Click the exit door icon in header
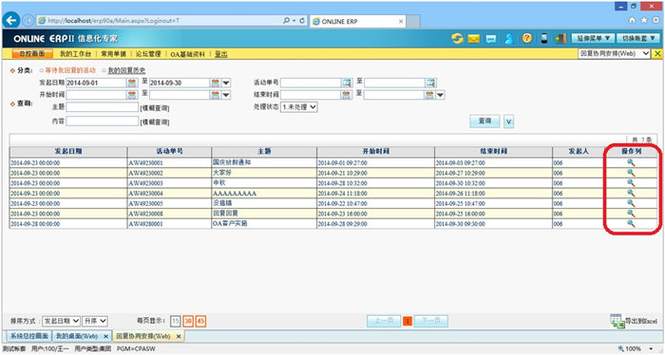Screen dimensions: 665x355 (x=560, y=39)
